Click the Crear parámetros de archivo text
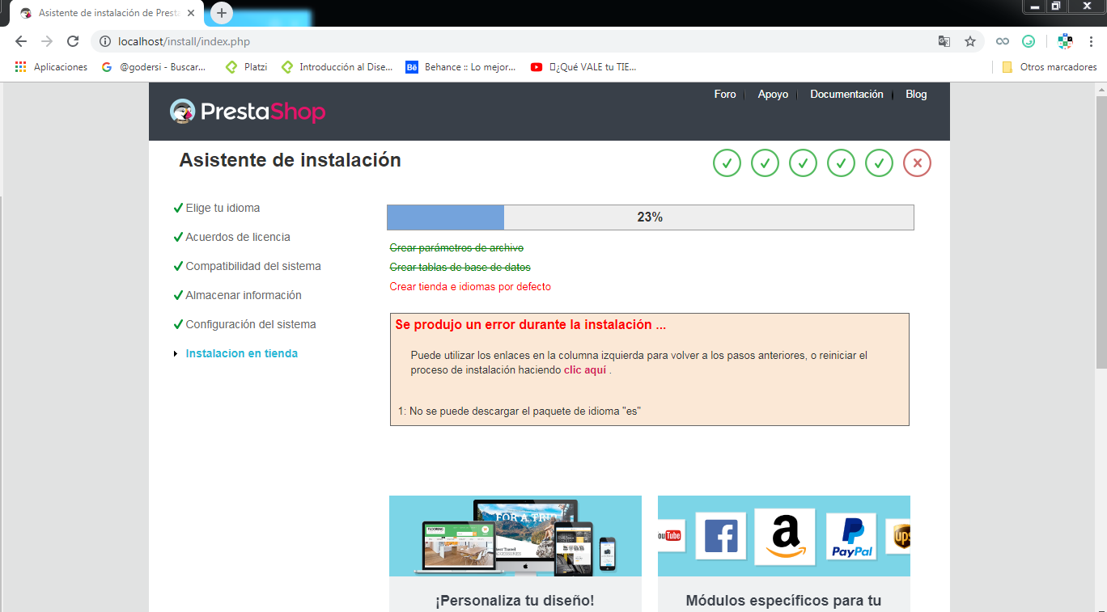The width and height of the screenshot is (1107, 612). (456, 247)
